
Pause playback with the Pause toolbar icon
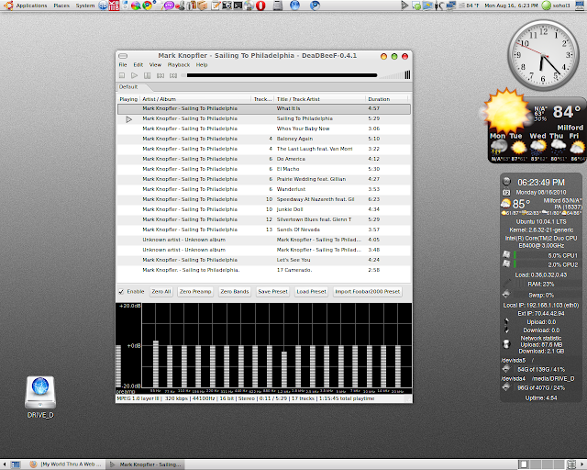click(x=148, y=75)
